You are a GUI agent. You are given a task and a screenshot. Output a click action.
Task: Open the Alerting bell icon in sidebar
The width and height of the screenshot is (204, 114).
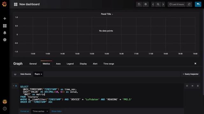tap(5, 33)
